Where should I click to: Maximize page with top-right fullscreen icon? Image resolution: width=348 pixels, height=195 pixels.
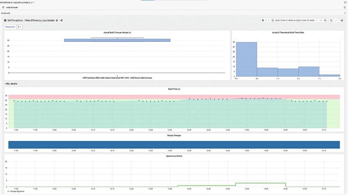click(x=345, y=3)
